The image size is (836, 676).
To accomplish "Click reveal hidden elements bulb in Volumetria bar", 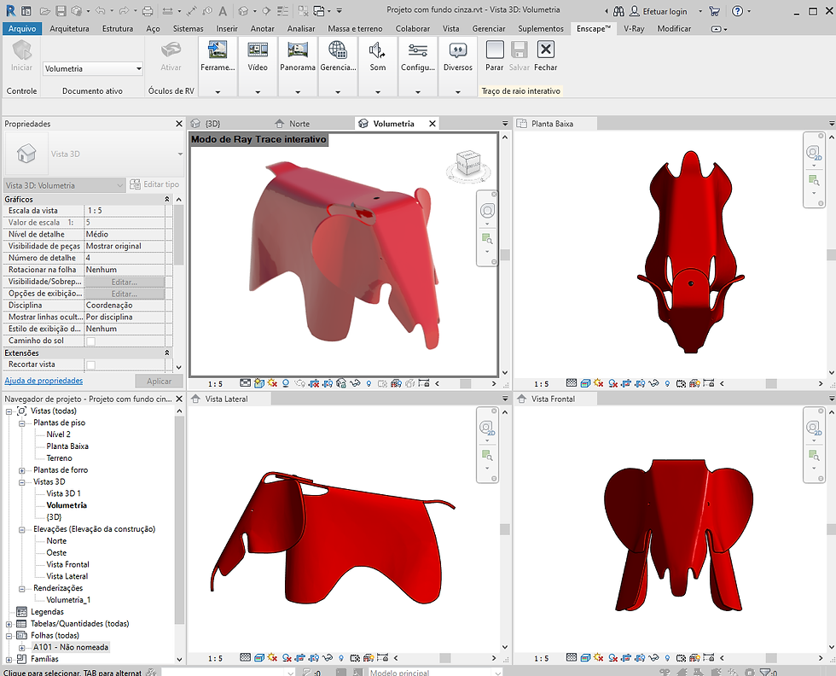I will tap(369, 383).
